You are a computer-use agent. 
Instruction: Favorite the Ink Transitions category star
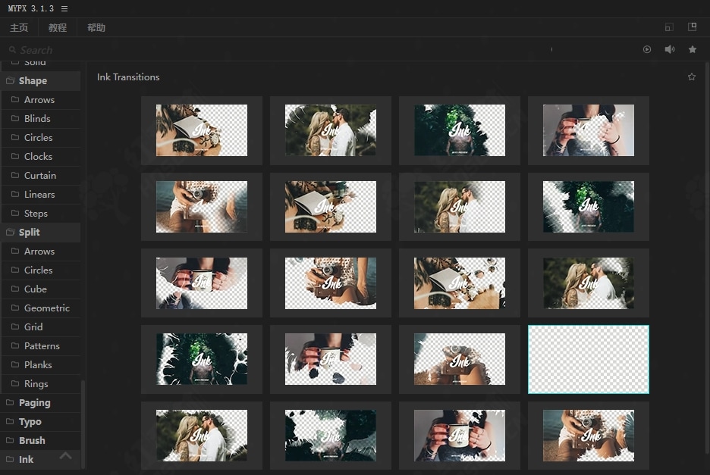tap(692, 77)
